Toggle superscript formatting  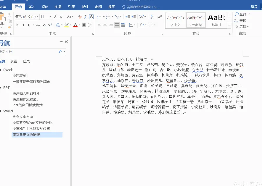coord(50,25)
